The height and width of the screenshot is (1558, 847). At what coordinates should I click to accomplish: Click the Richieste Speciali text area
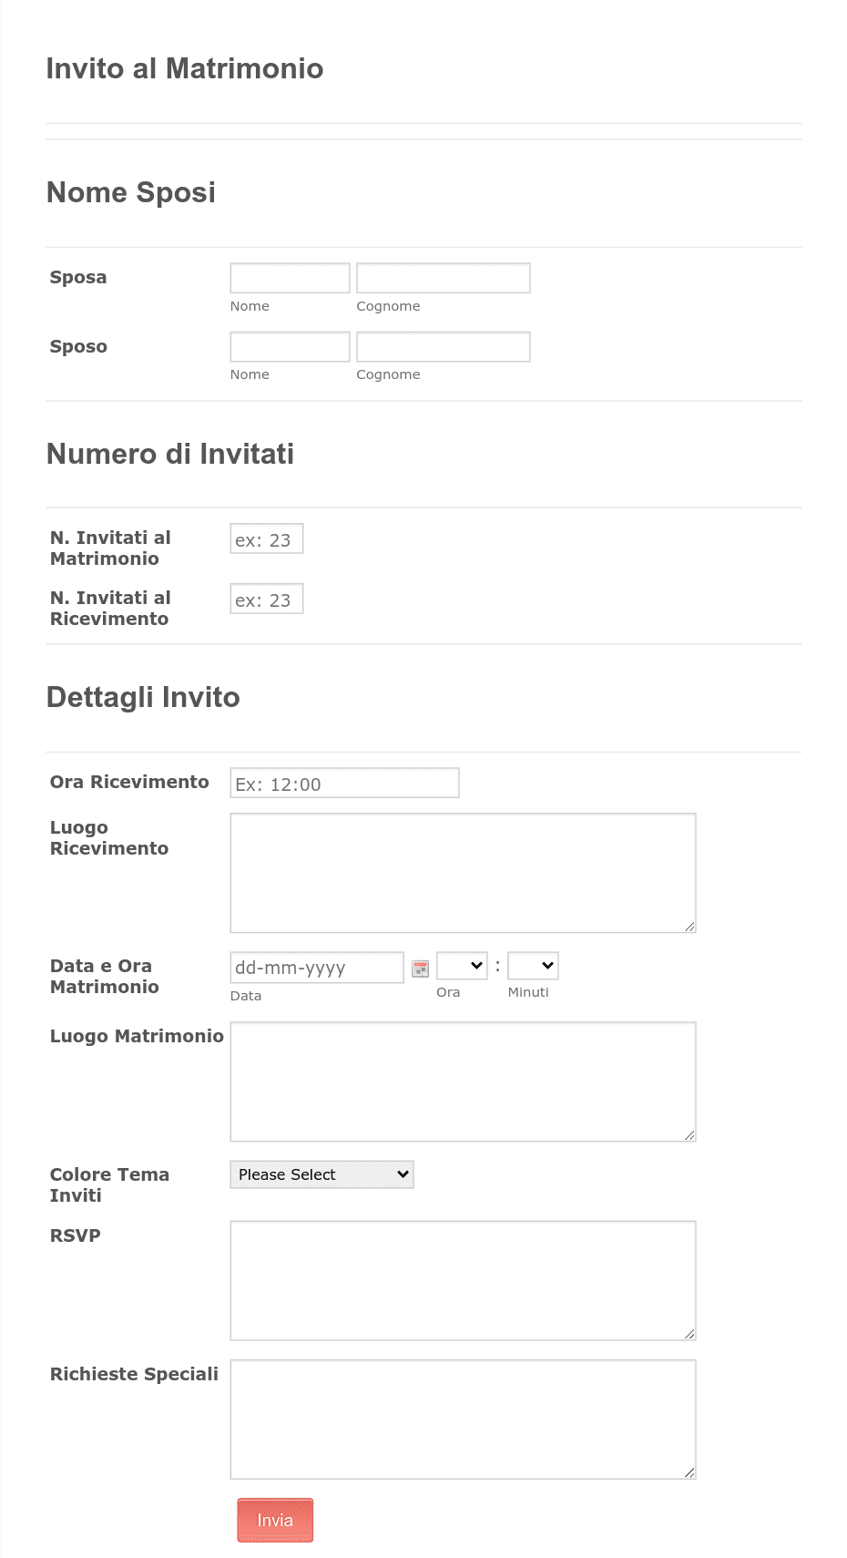(462, 1418)
